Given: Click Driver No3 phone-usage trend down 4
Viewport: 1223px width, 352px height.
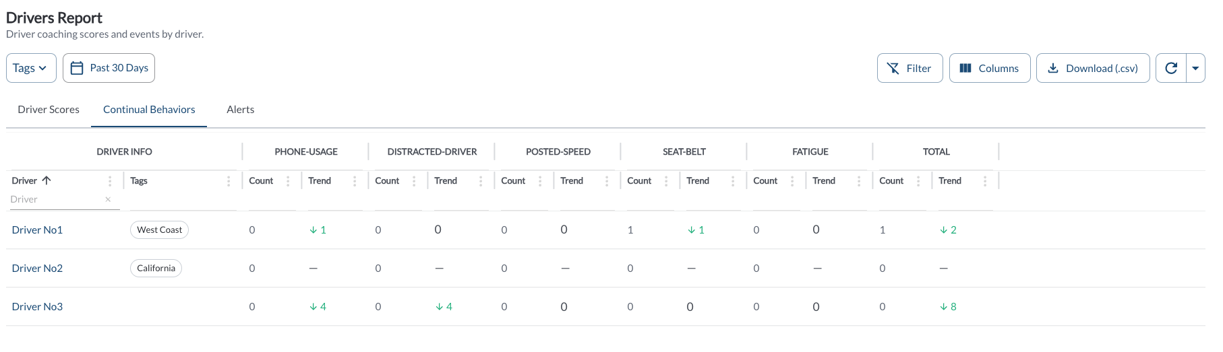Looking at the screenshot, I should (x=318, y=306).
